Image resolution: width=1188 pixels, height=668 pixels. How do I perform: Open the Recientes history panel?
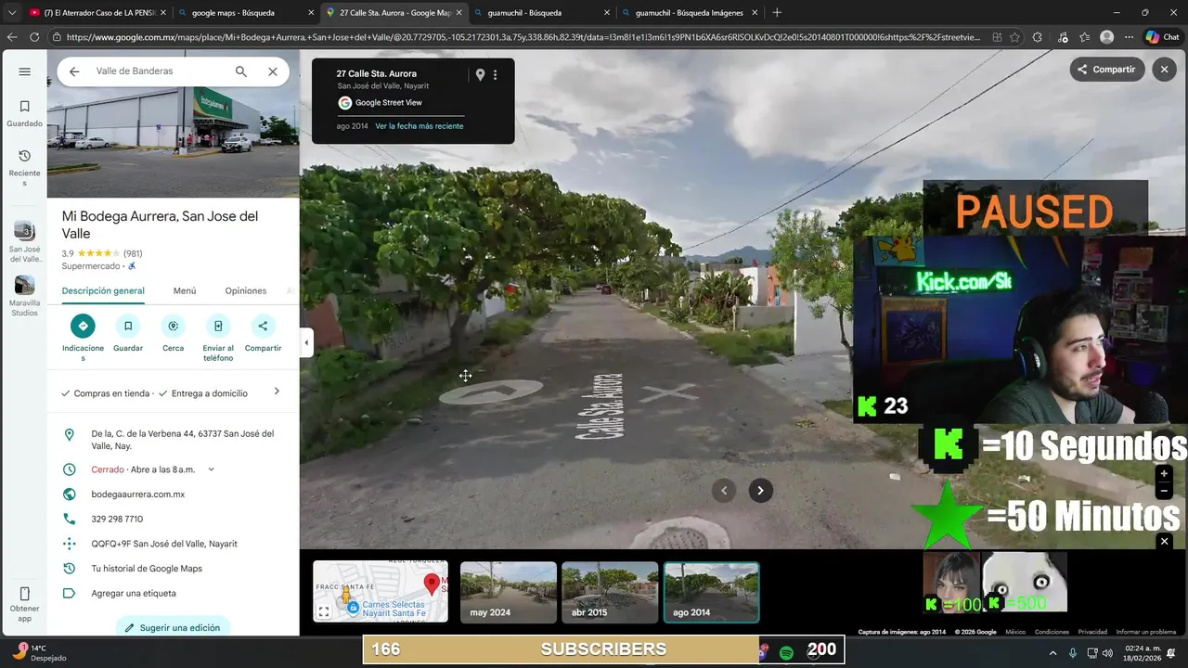pyautogui.click(x=25, y=167)
